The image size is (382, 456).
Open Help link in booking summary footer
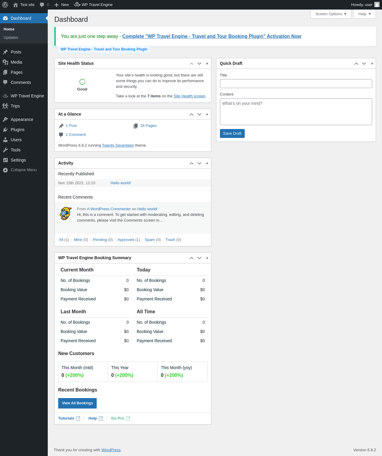95,418
